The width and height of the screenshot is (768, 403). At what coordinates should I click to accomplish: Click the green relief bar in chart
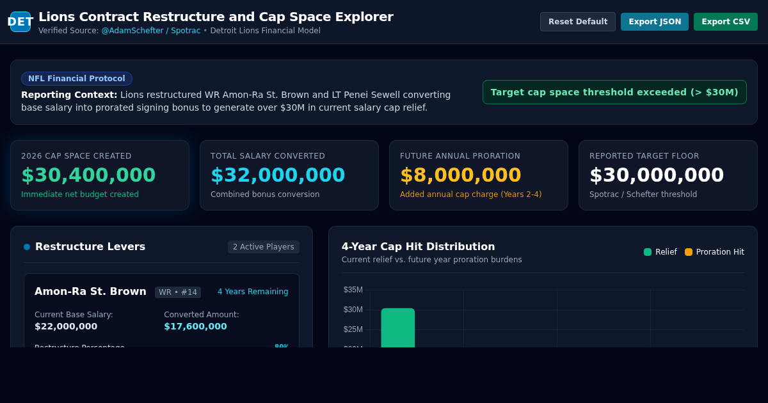(x=398, y=328)
